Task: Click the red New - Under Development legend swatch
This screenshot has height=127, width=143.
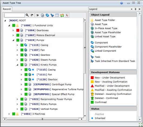Action: 92,78
